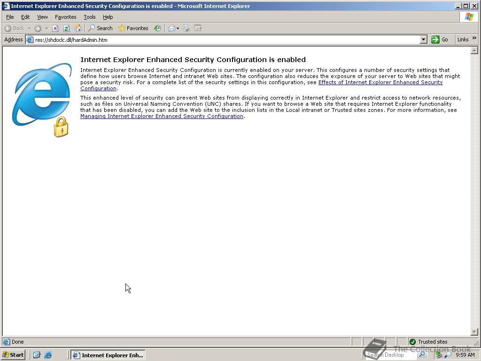Open Managing Internet Explorer Enhanced Security Configuration link
Screen dimensions: 481x361
[162, 116]
